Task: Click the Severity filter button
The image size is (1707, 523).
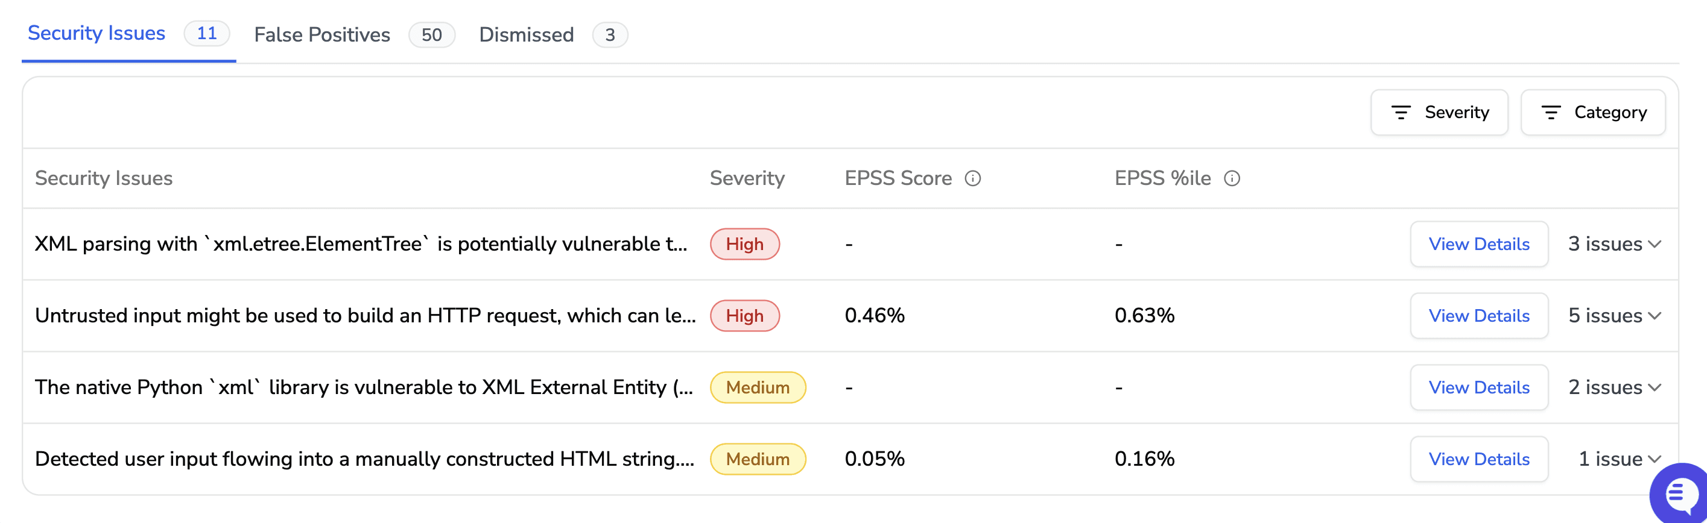Action: 1439,113
